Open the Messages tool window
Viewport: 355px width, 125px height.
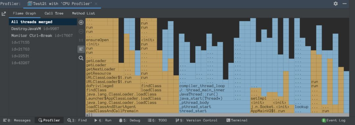pos(17,120)
